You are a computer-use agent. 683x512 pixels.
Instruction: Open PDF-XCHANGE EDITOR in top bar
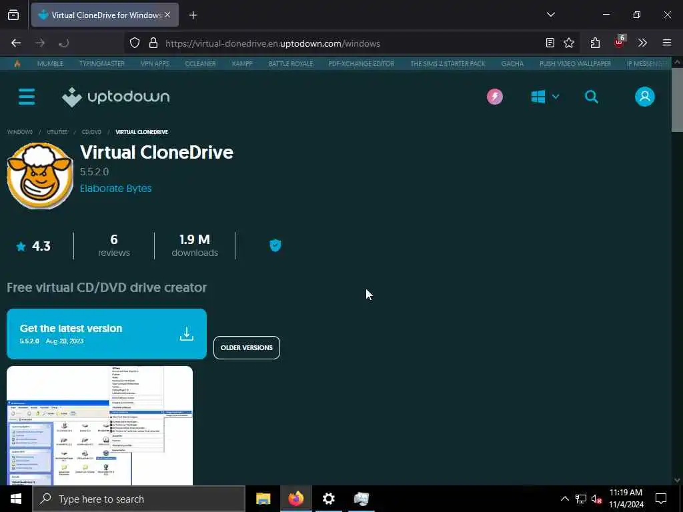pyautogui.click(x=362, y=63)
